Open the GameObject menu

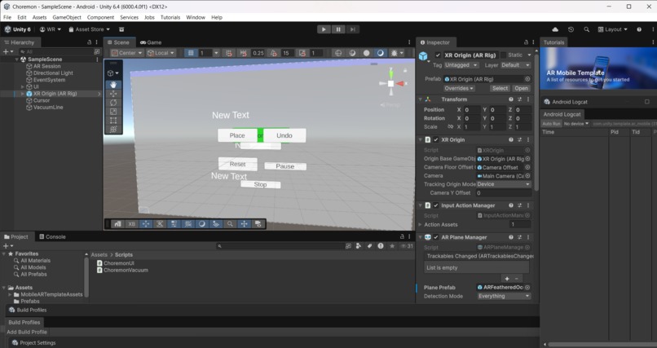[x=67, y=17]
